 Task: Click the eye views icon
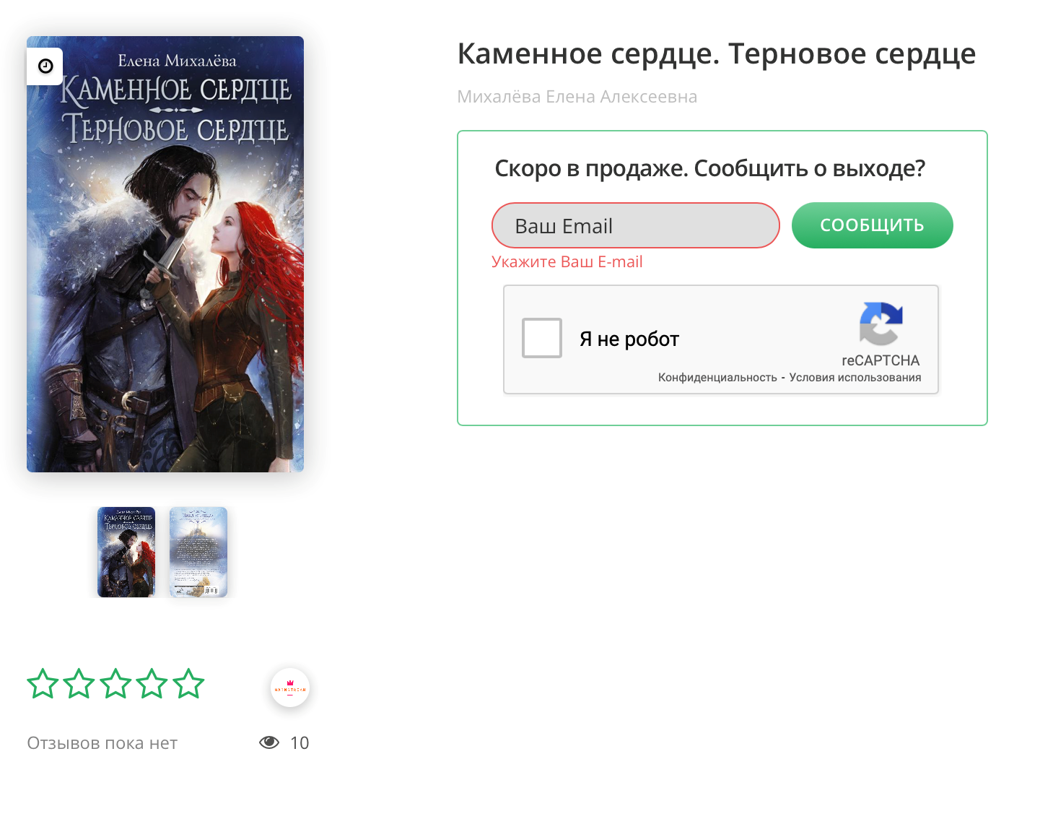point(269,742)
